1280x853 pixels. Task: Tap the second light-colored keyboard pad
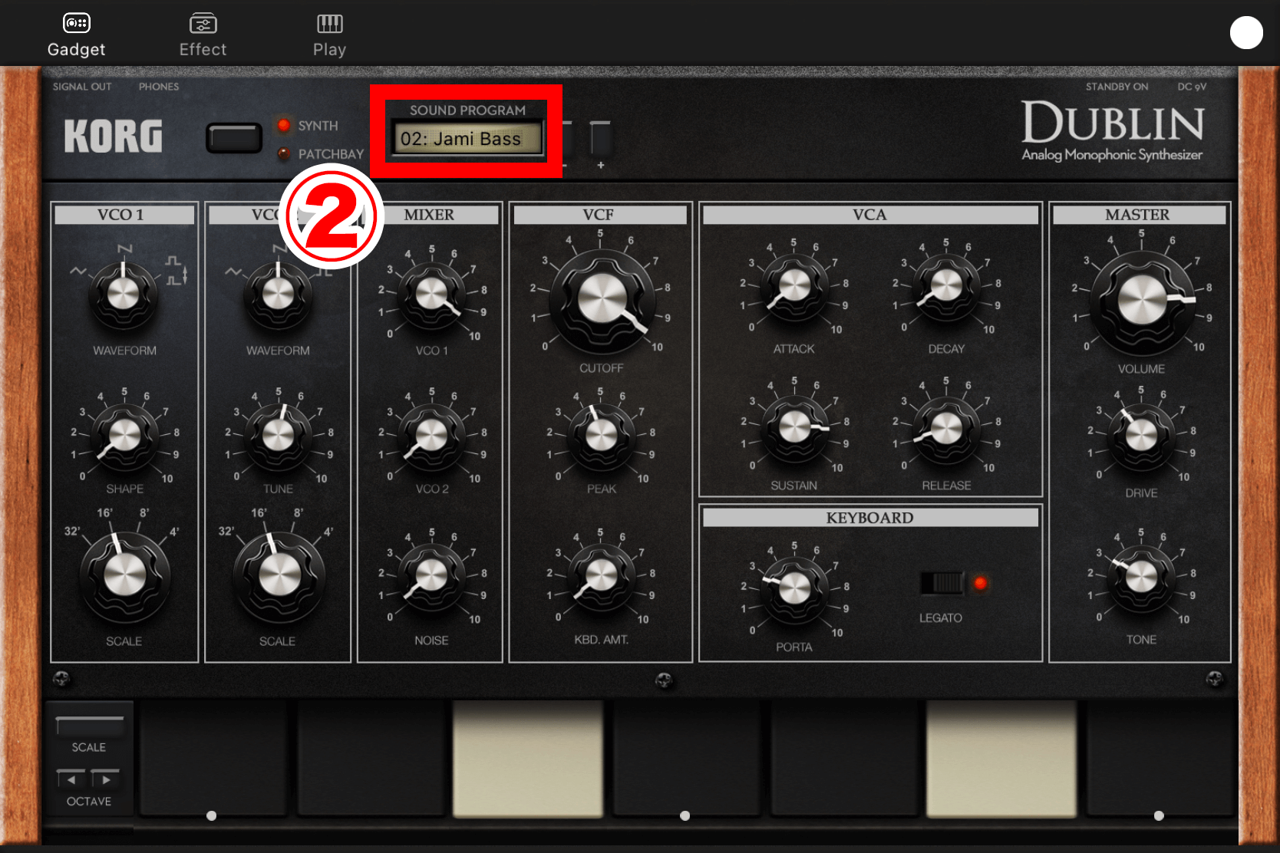(1001, 758)
